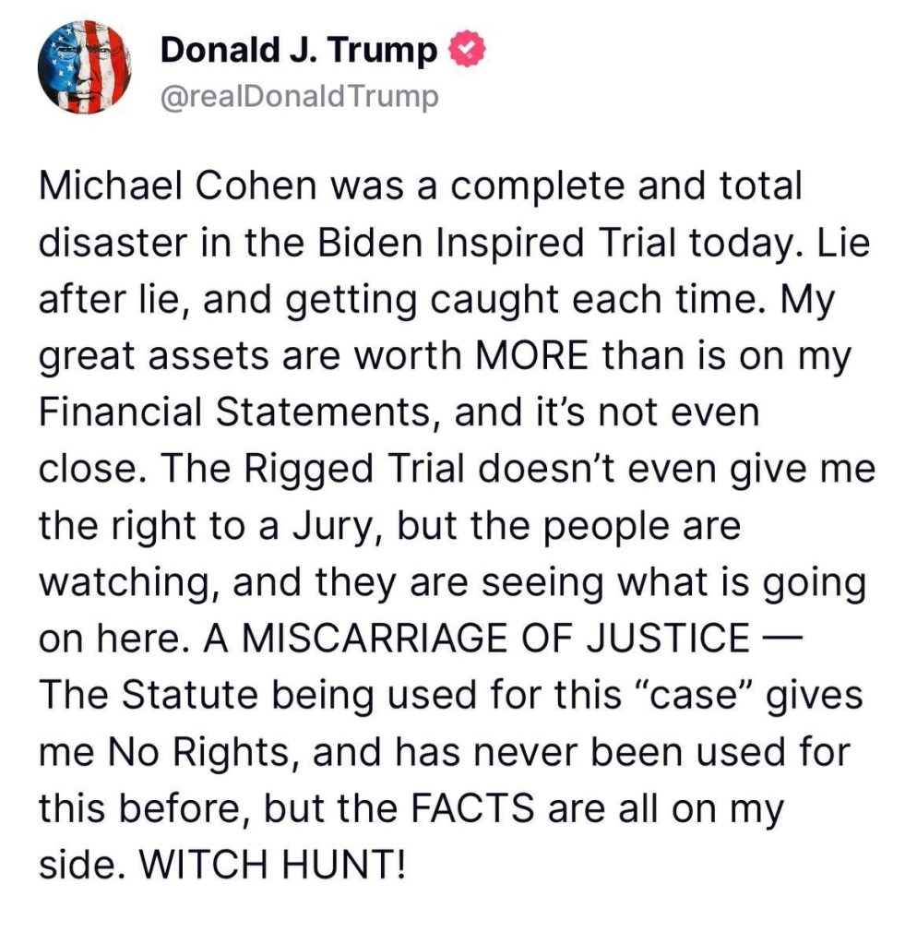The width and height of the screenshot is (917, 944).
Task: Open the Donald J. Trump display name
Action: (x=299, y=51)
